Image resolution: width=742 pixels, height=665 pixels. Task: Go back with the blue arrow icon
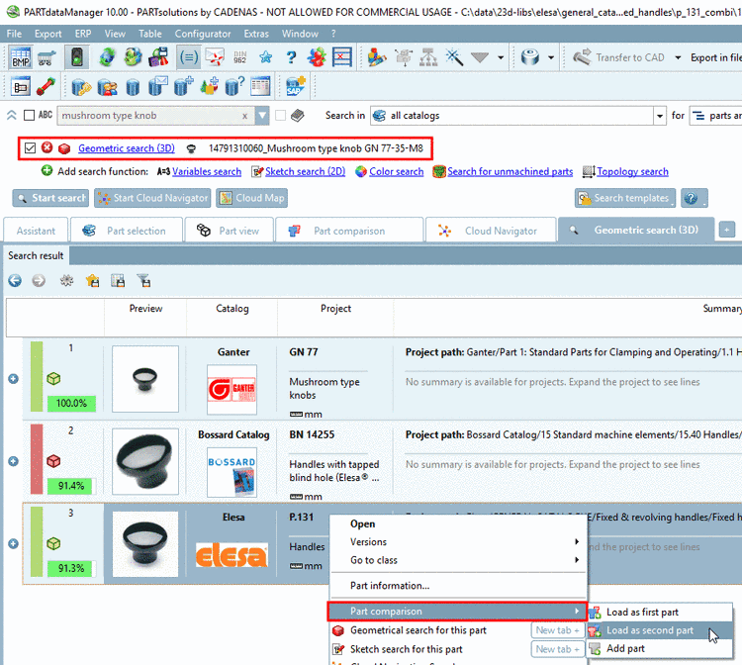(15, 280)
